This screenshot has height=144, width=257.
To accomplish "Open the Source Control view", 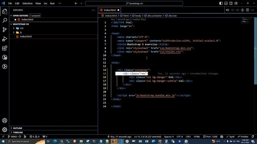I will click(4, 30).
